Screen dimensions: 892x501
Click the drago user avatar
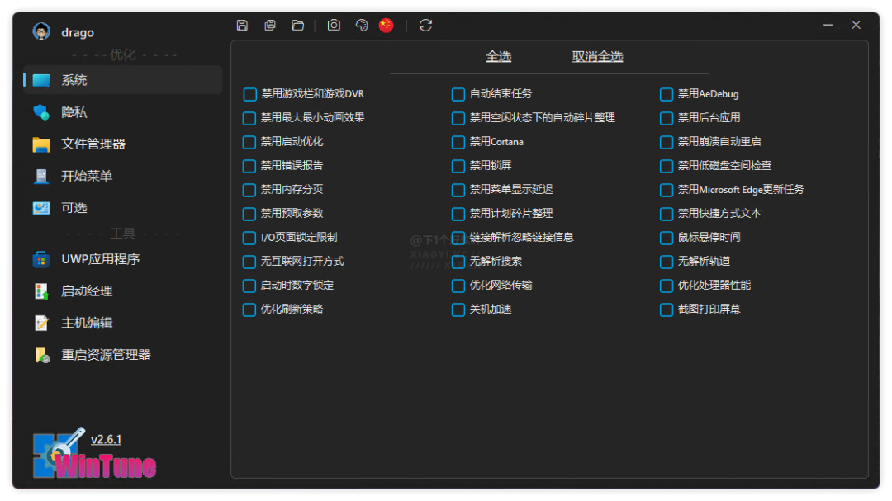41,31
